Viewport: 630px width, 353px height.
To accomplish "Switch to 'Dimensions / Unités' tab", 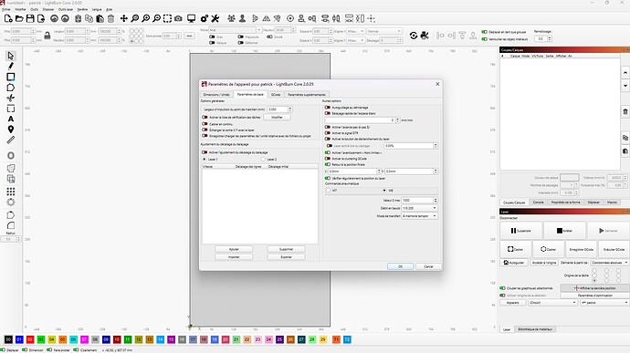I will [216, 95].
